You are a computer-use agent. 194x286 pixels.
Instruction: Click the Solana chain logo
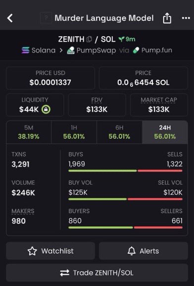pyautogui.click(x=26, y=51)
